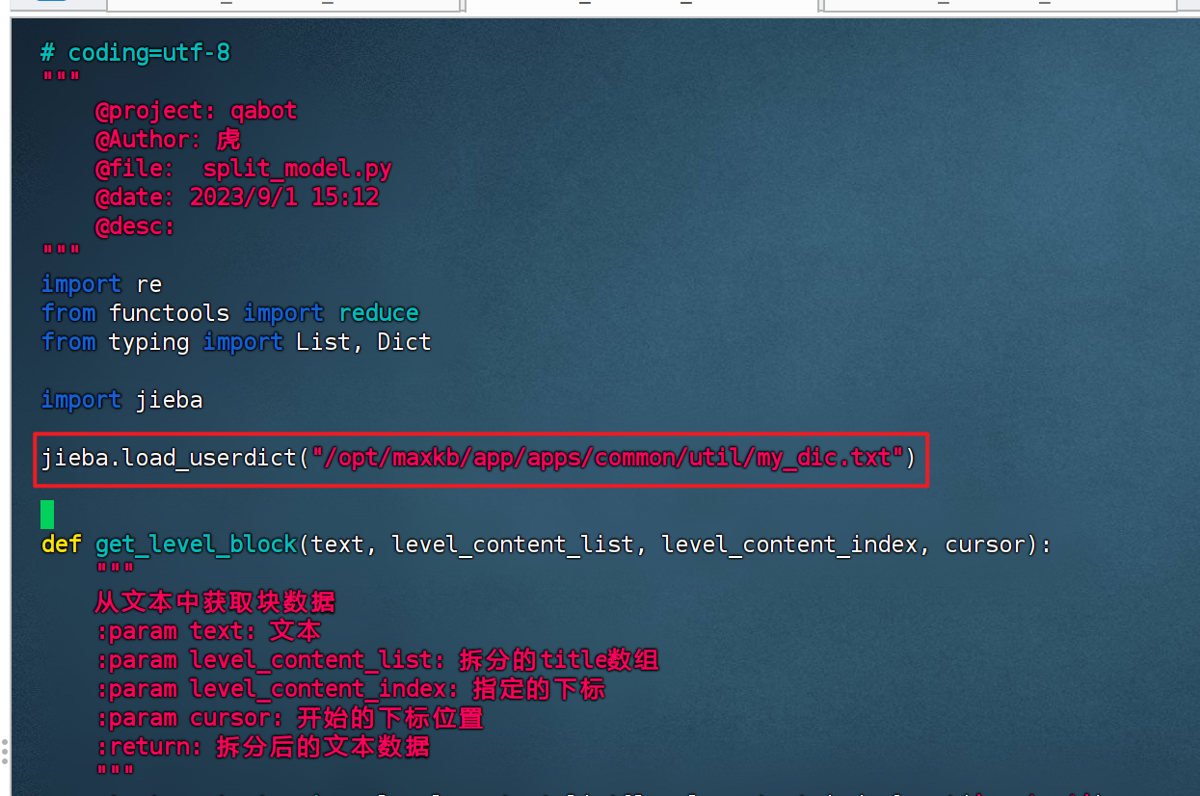The width and height of the screenshot is (1200, 796).
Task: Click the '/opt/maxkb/app/apps/common/util/my_dic.txt' path string
Action: (x=607, y=458)
